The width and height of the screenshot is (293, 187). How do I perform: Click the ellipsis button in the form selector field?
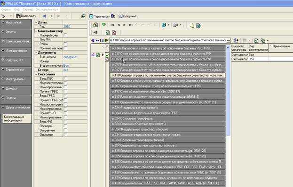pos(229,40)
